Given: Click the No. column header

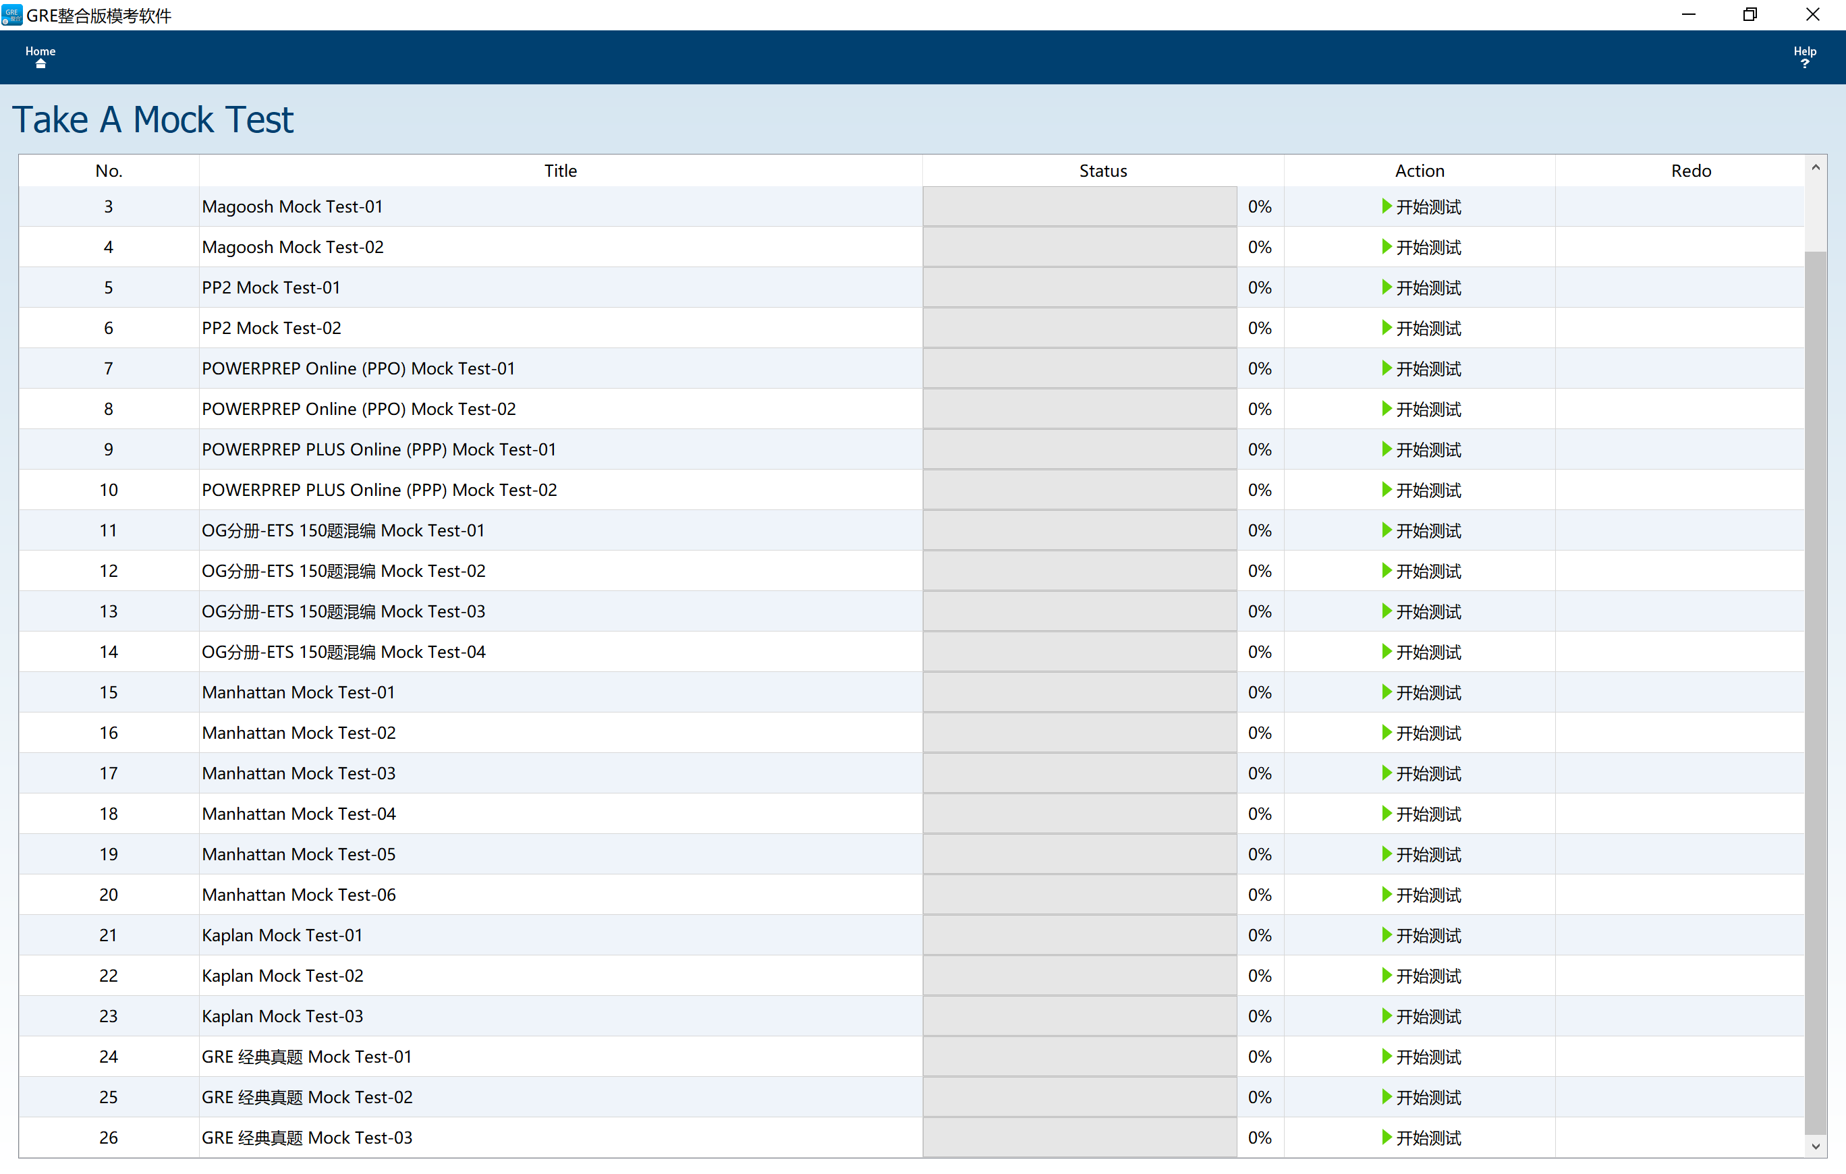Looking at the screenshot, I should tap(109, 171).
